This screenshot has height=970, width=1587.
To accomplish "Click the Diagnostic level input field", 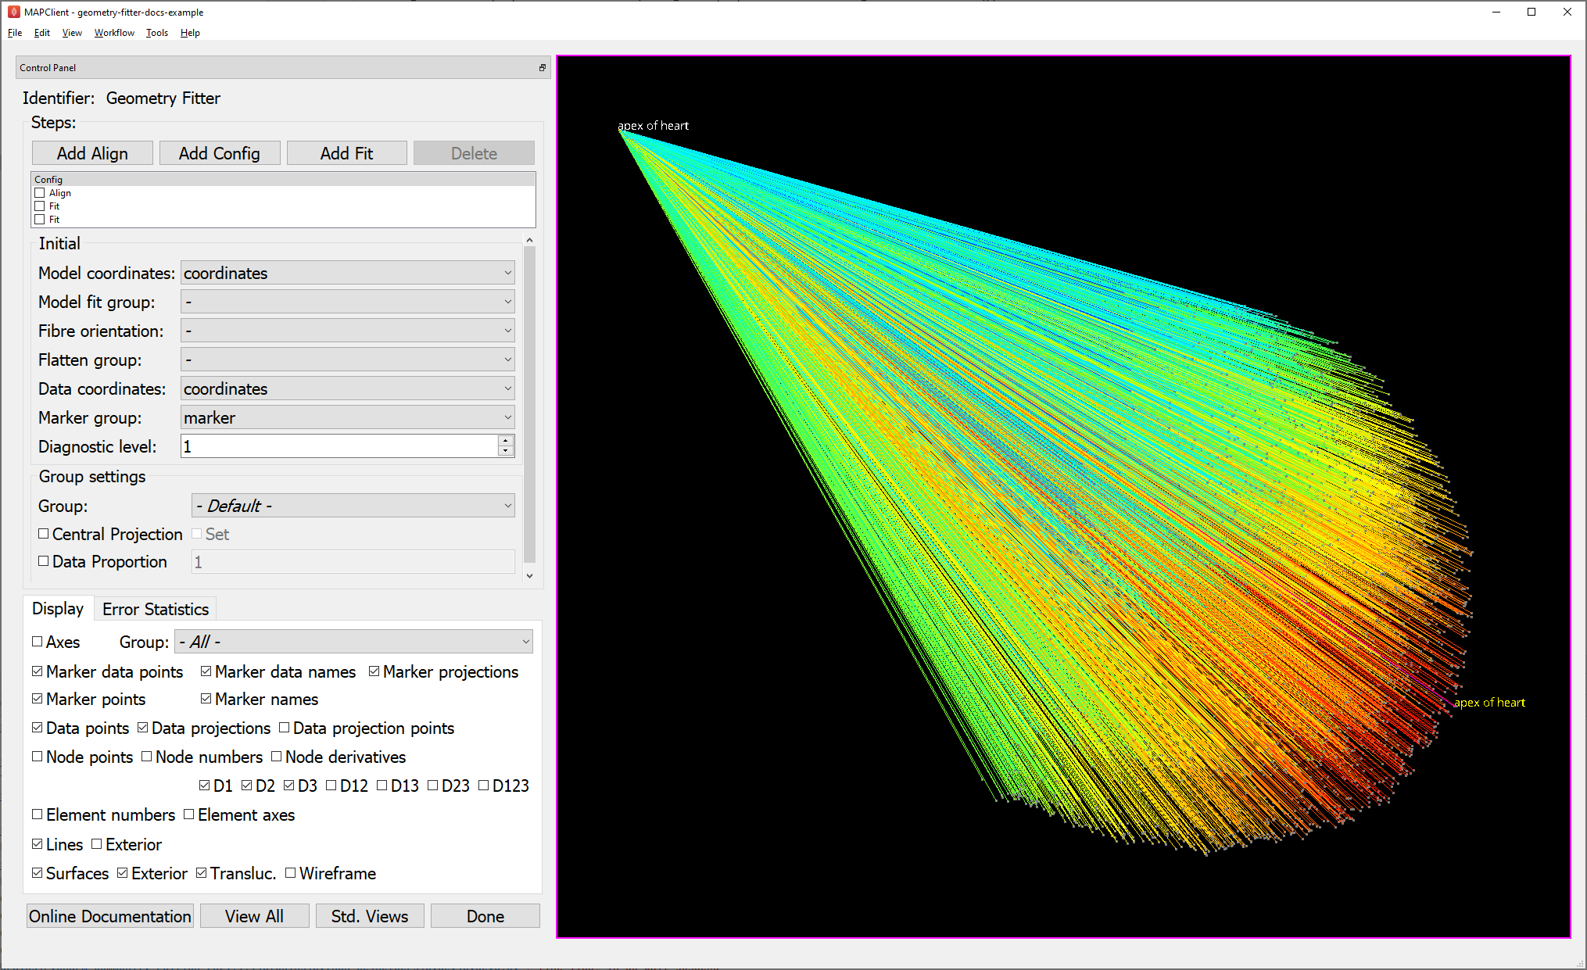I will tap(339, 446).
